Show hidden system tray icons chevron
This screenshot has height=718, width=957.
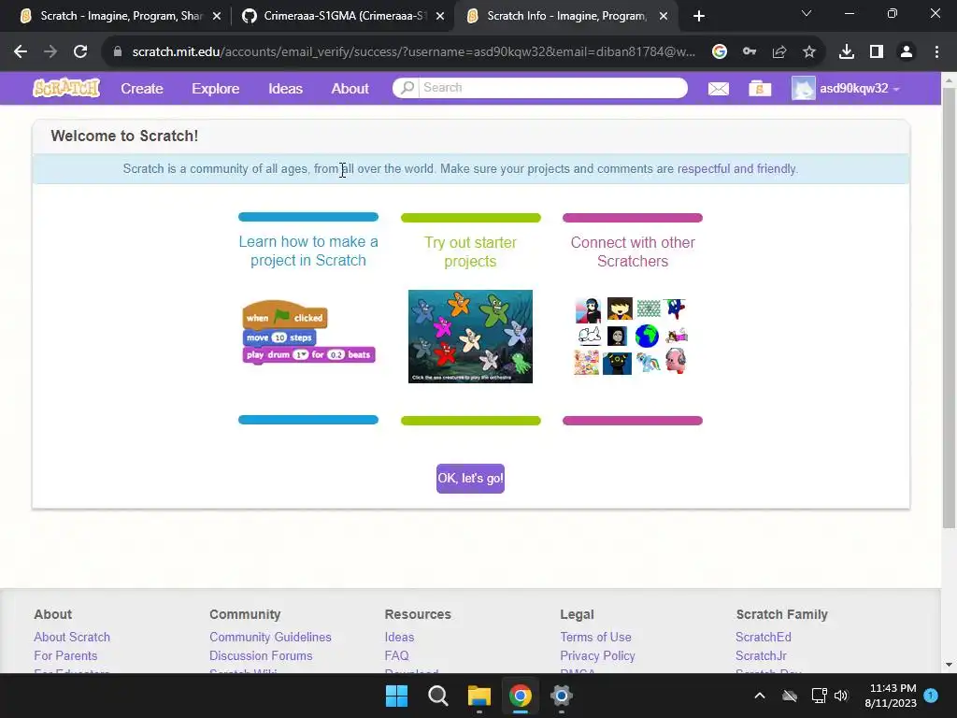click(x=760, y=696)
